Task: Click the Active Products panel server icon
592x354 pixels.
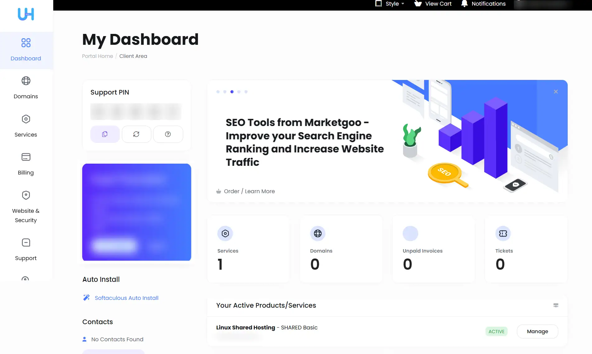Action: pyautogui.click(x=556, y=305)
